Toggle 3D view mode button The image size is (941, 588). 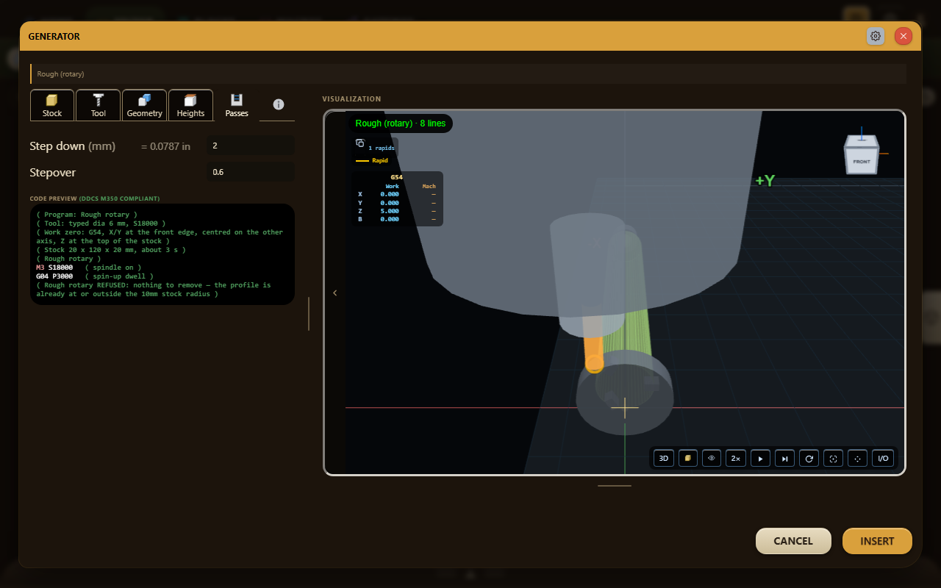[x=663, y=458]
